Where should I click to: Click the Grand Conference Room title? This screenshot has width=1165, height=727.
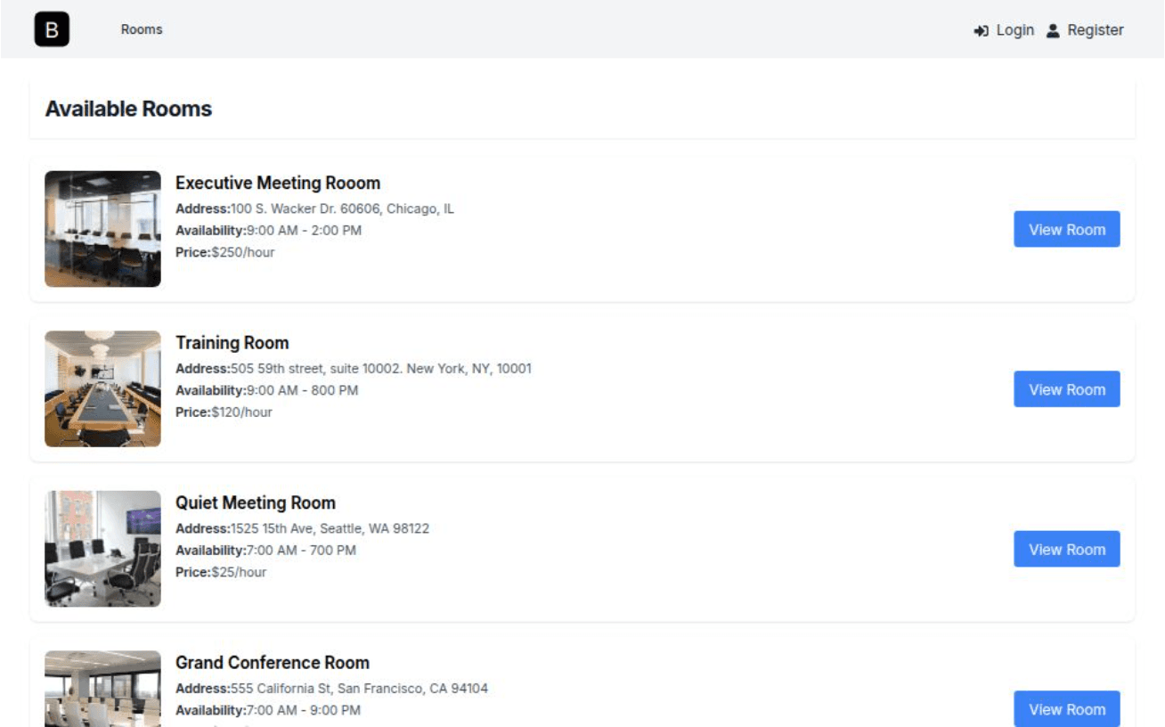273,663
